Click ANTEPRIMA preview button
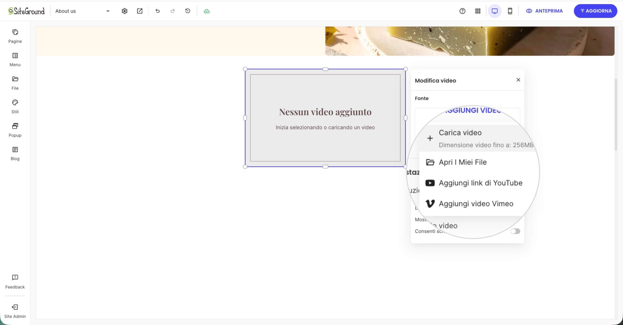The height and width of the screenshot is (325, 623). [544, 11]
